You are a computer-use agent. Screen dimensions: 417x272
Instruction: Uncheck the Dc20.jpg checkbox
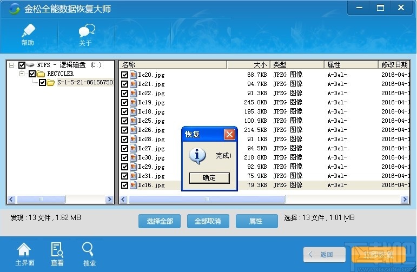coord(124,75)
